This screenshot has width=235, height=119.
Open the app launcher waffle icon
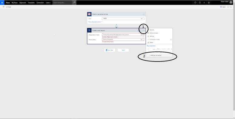click(2, 2)
